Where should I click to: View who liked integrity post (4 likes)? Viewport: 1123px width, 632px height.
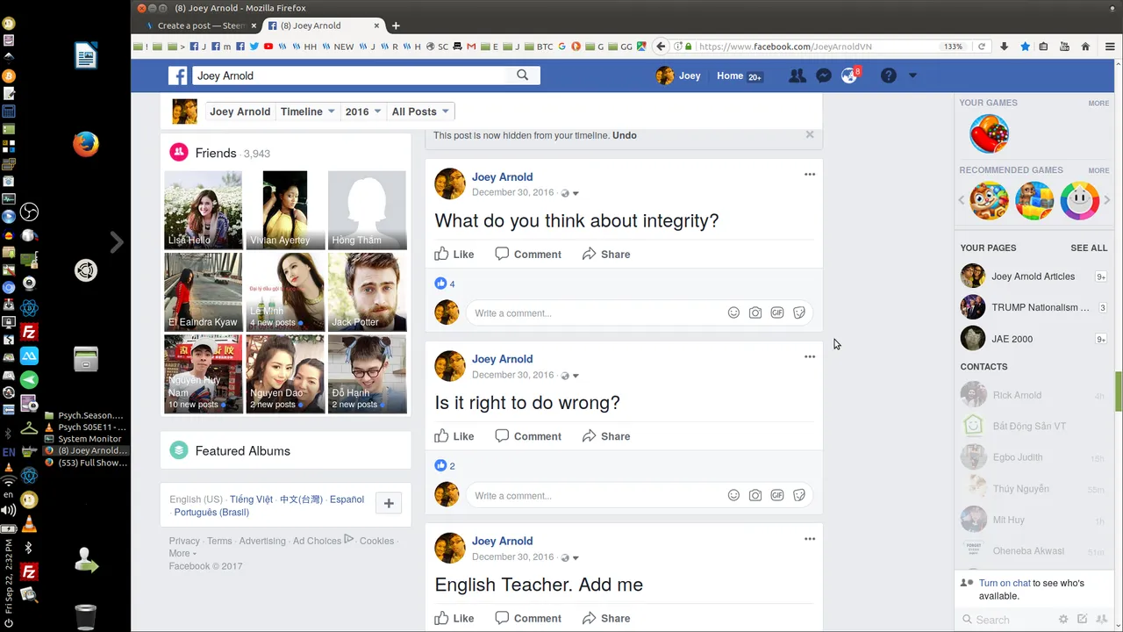click(x=445, y=284)
